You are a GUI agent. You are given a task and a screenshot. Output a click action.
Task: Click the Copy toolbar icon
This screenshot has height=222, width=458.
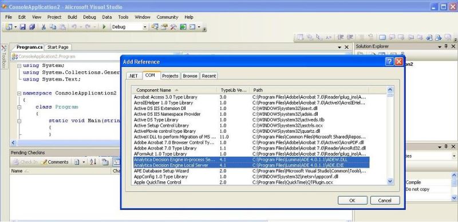(53, 27)
